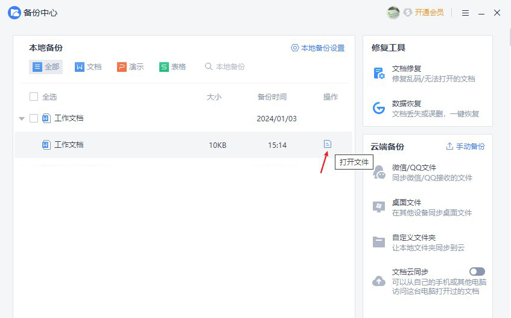Image resolution: width=511 pixels, height=318 pixels.
Task: Click the 文档云同步 label
Action: pos(410,272)
